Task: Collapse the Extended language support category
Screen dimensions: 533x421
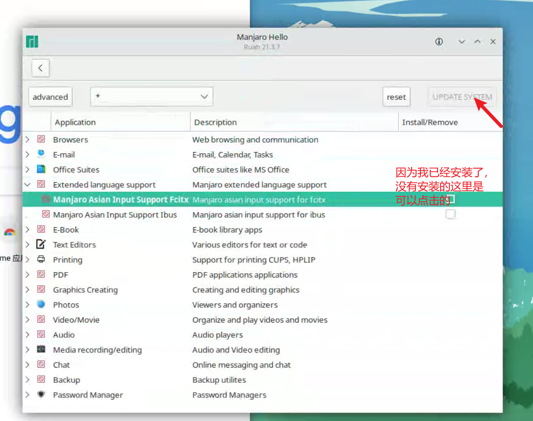Action: 27,185
